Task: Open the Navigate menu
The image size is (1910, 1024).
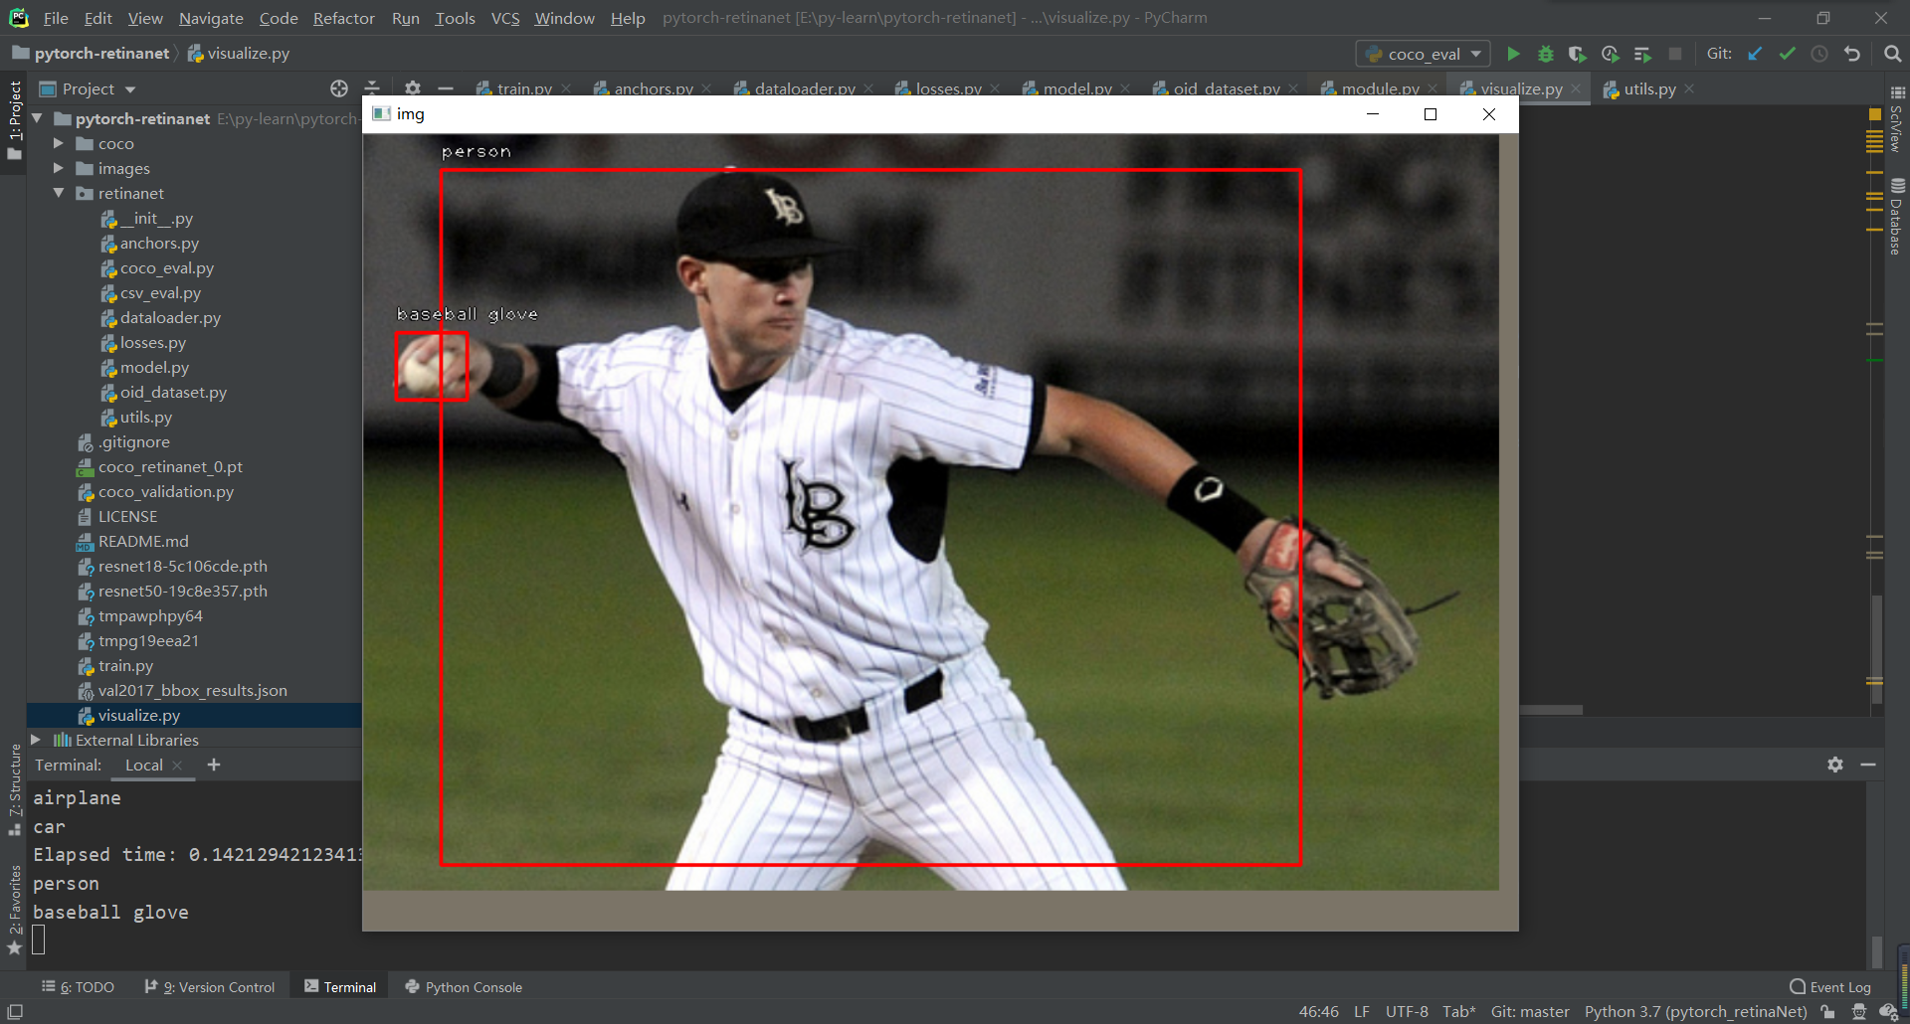Action: coord(211,18)
